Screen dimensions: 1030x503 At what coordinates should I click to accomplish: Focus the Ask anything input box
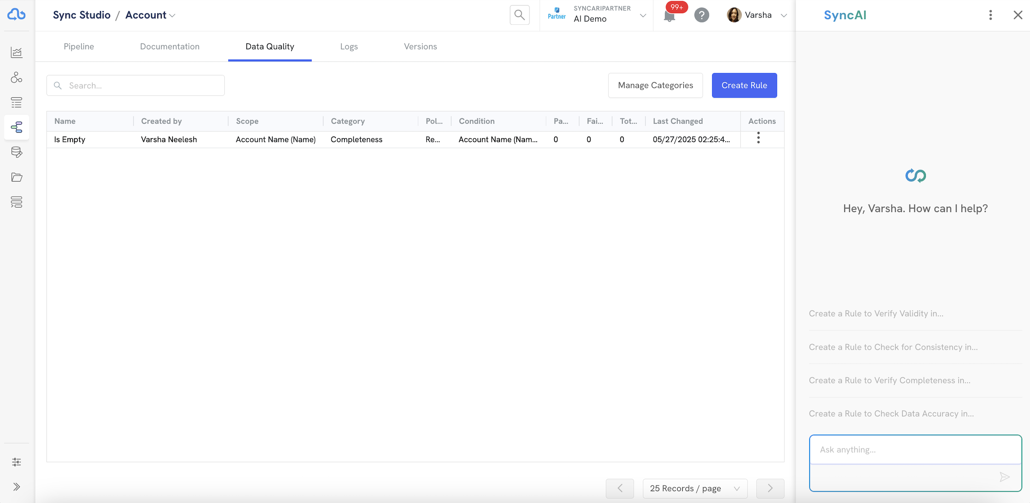coord(915,449)
